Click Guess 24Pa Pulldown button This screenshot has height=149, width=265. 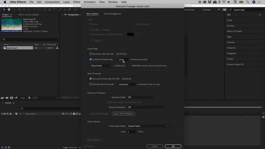pos(123,114)
